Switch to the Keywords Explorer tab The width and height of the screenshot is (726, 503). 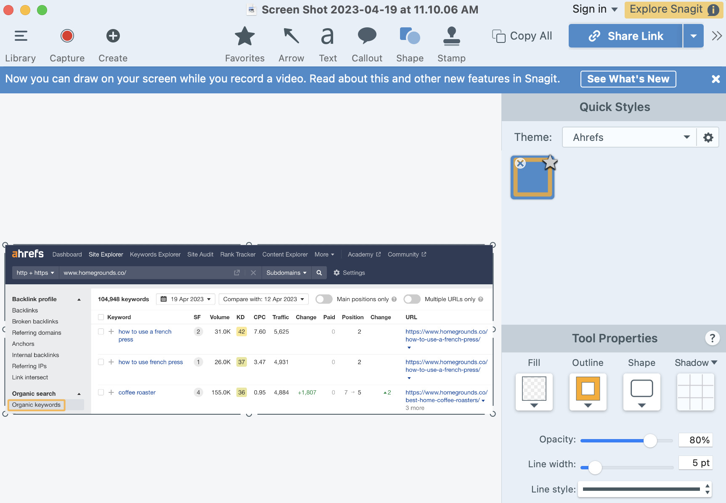pos(155,254)
